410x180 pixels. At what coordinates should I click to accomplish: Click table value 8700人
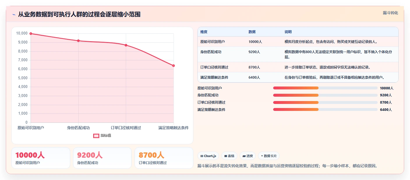click(254, 67)
